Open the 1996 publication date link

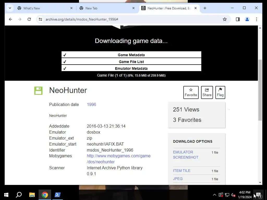[x=92, y=104]
